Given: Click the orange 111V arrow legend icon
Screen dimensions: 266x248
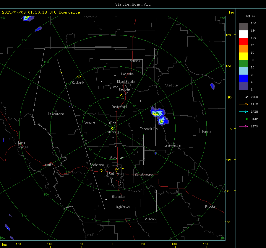Looking at the screenshot, I should pyautogui.click(x=244, y=104).
